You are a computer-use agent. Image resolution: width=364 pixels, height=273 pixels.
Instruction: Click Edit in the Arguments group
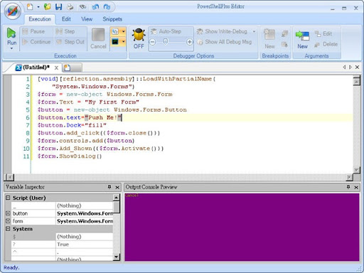tap(323, 33)
